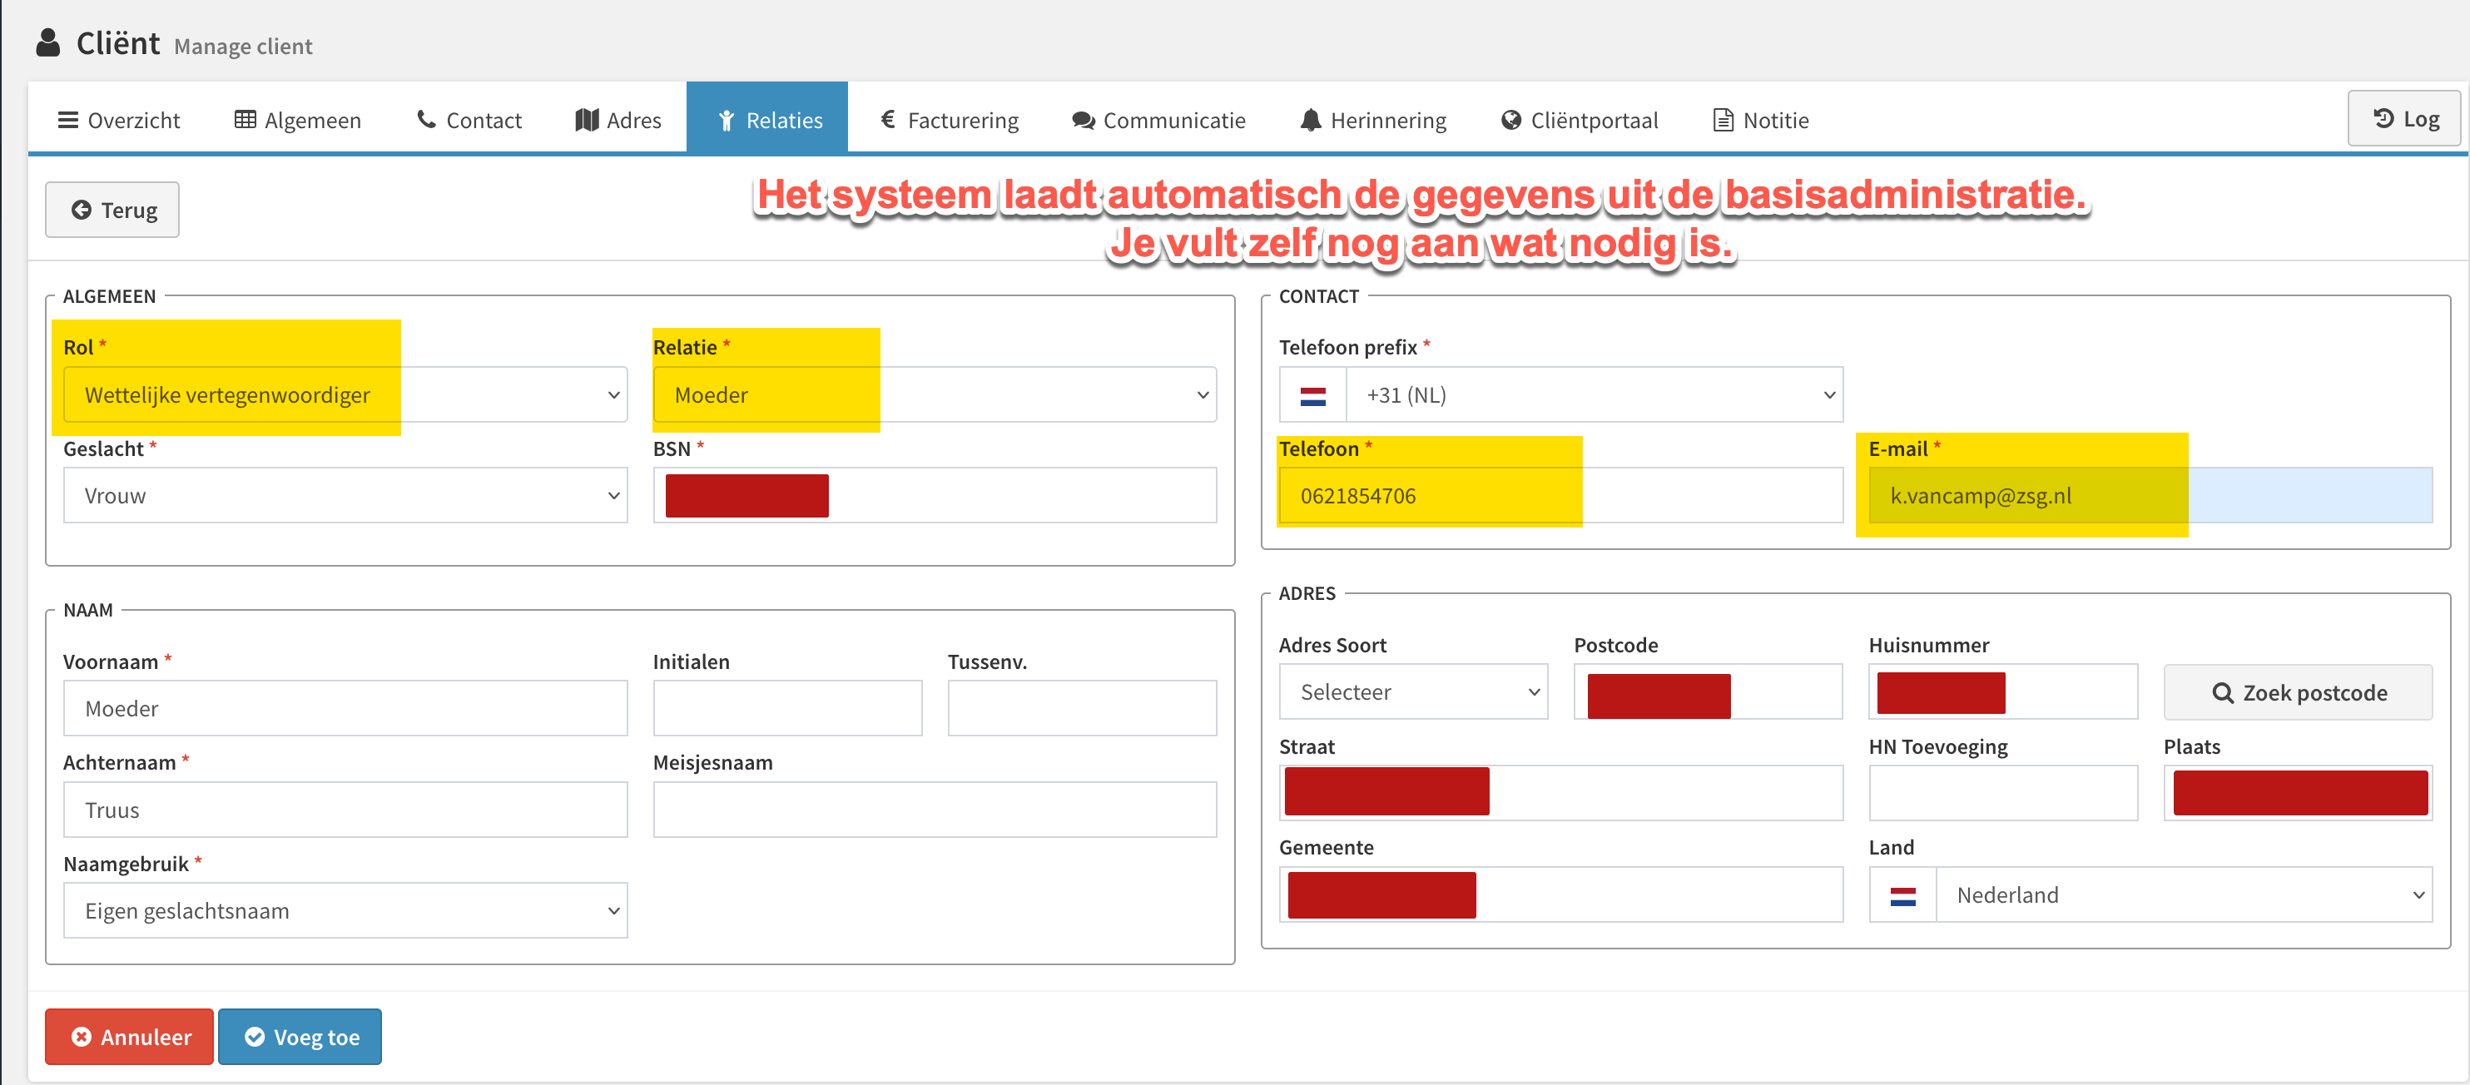Viewport: 2470px width, 1085px height.
Task: Focus the Meisjesnaam input field
Action: (x=934, y=810)
